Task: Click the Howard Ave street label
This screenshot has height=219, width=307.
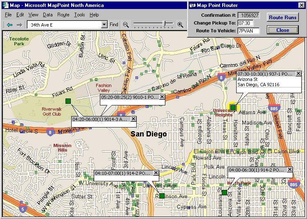Action: tap(208, 158)
